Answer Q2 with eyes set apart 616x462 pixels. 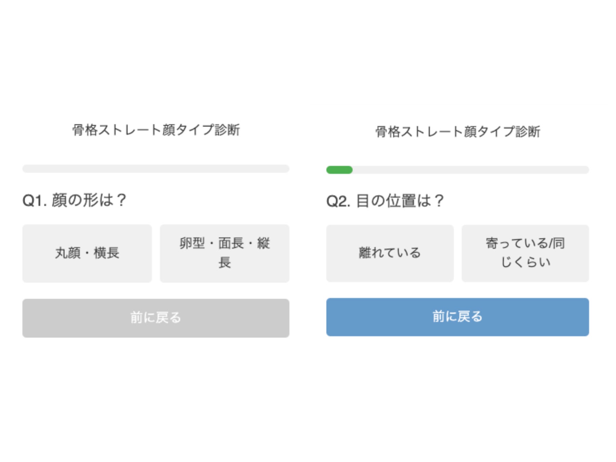point(390,253)
